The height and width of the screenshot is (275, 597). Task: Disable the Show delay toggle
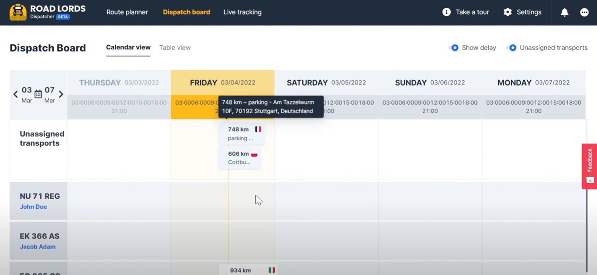point(454,48)
